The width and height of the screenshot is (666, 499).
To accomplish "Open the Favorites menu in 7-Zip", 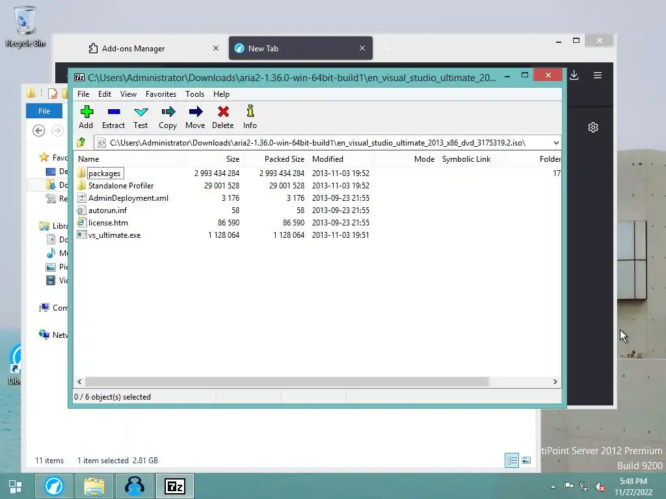I will (161, 94).
